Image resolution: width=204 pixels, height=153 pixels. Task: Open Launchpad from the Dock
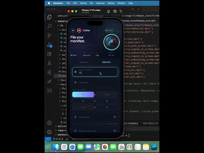pos(64,147)
